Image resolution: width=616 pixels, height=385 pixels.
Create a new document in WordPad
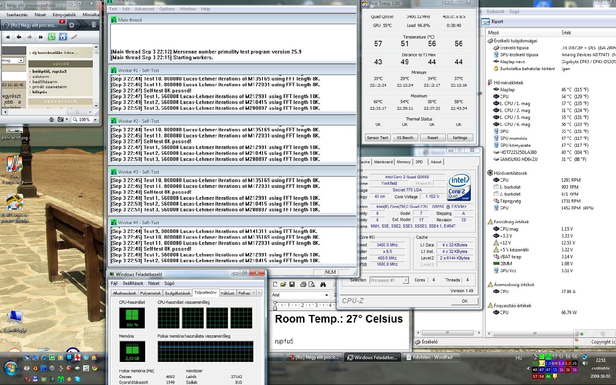point(275,285)
